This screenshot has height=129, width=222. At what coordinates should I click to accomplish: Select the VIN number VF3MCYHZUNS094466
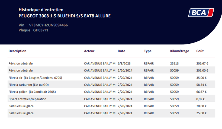click(x=49, y=25)
